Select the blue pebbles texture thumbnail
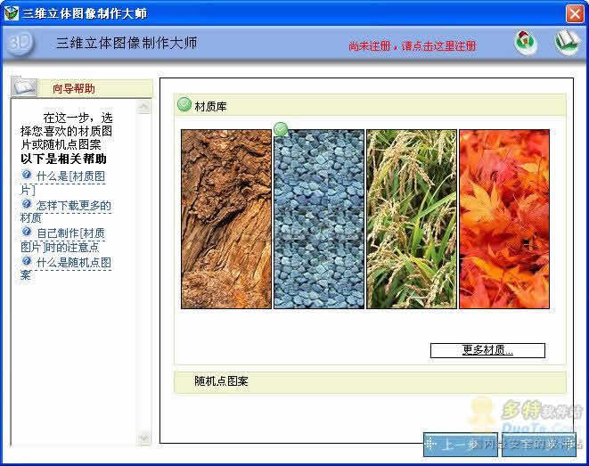The height and width of the screenshot is (466, 589). [x=319, y=219]
